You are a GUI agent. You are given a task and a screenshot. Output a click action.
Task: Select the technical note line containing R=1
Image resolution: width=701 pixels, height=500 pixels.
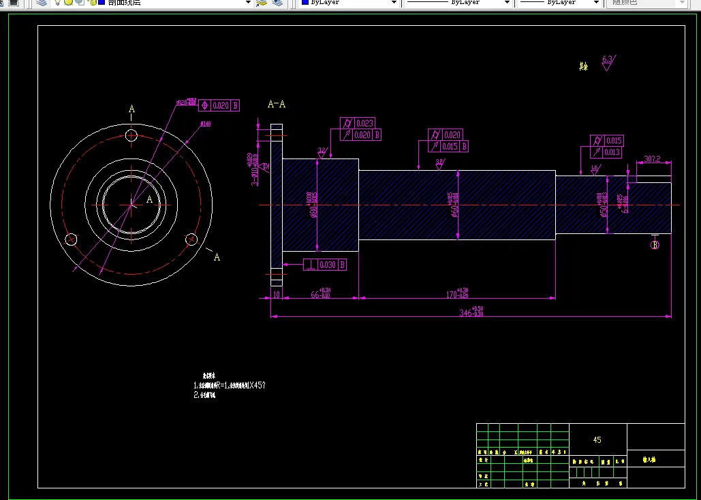[x=230, y=385]
